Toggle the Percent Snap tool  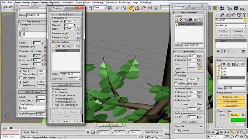click(143, 8)
